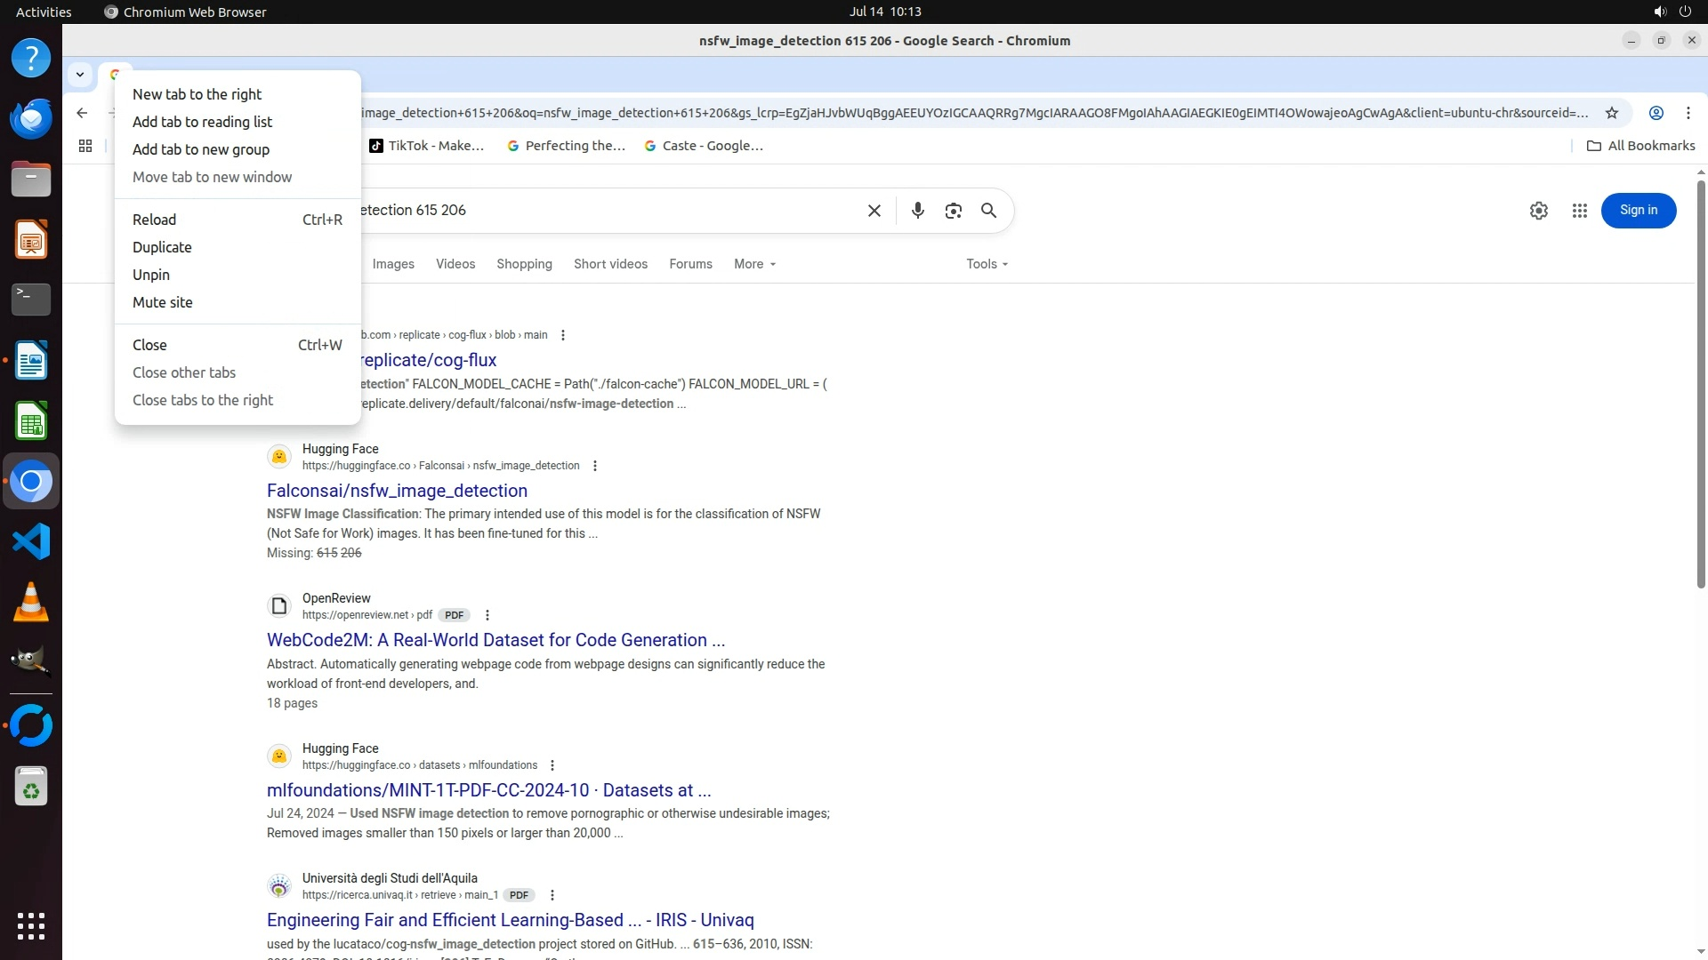Click the page vertical scrollbar
The width and height of the screenshot is (1708, 960).
click(x=1700, y=382)
